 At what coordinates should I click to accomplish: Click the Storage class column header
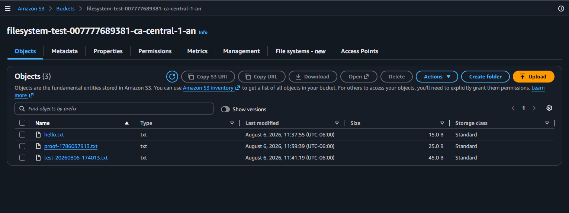click(x=471, y=123)
